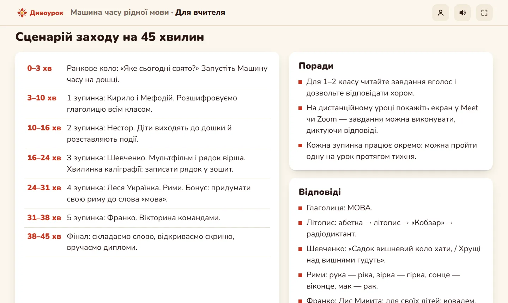Click the '0–3 хв' time label
Screen dimensions: 508x303
click(40, 68)
